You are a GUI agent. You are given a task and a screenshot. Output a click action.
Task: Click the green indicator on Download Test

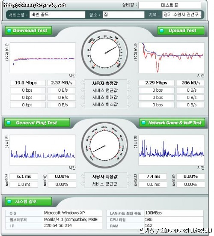click(9, 30)
